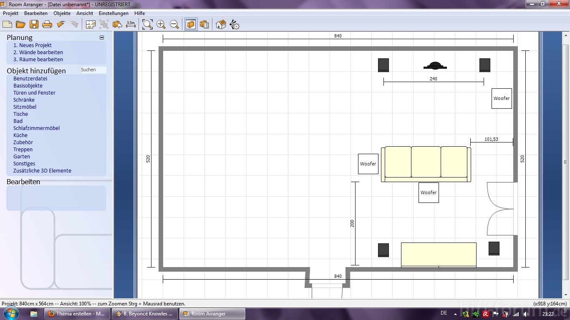The image size is (570, 320).
Task: Expand the Basisobjekte category
Action: [28, 86]
